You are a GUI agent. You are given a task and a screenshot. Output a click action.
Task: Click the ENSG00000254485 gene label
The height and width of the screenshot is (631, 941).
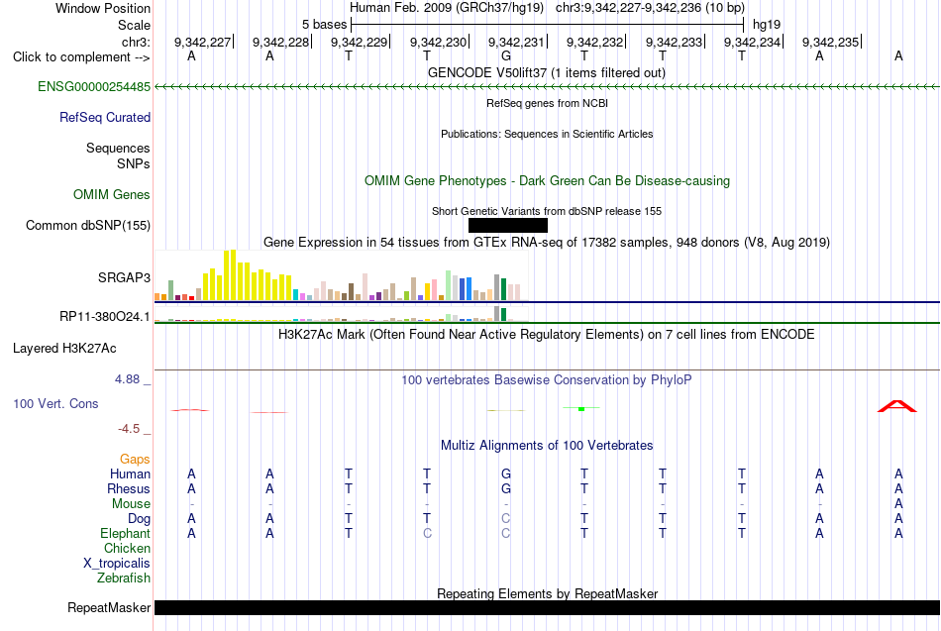click(x=94, y=86)
